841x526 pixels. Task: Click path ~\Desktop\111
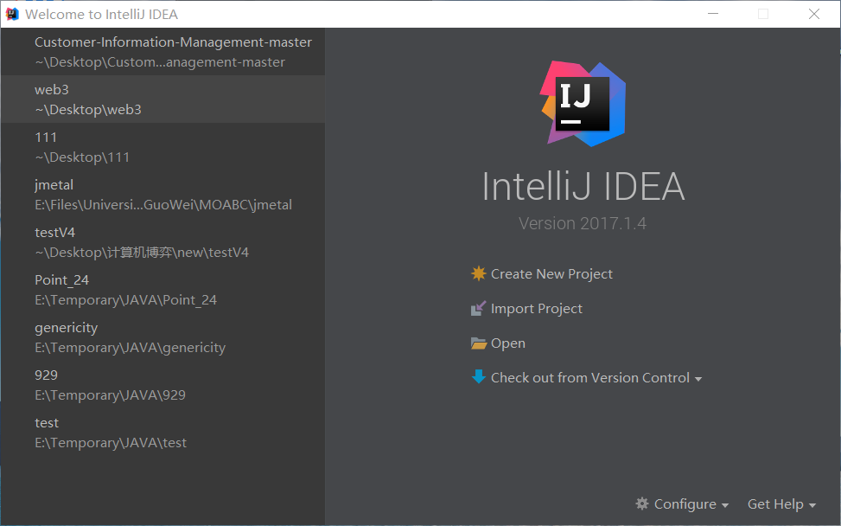point(82,157)
